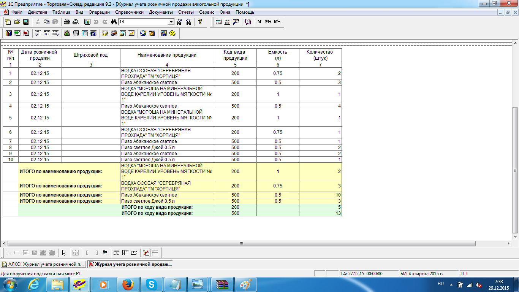
Task: Open Skype from the taskbar
Action: coord(151,284)
